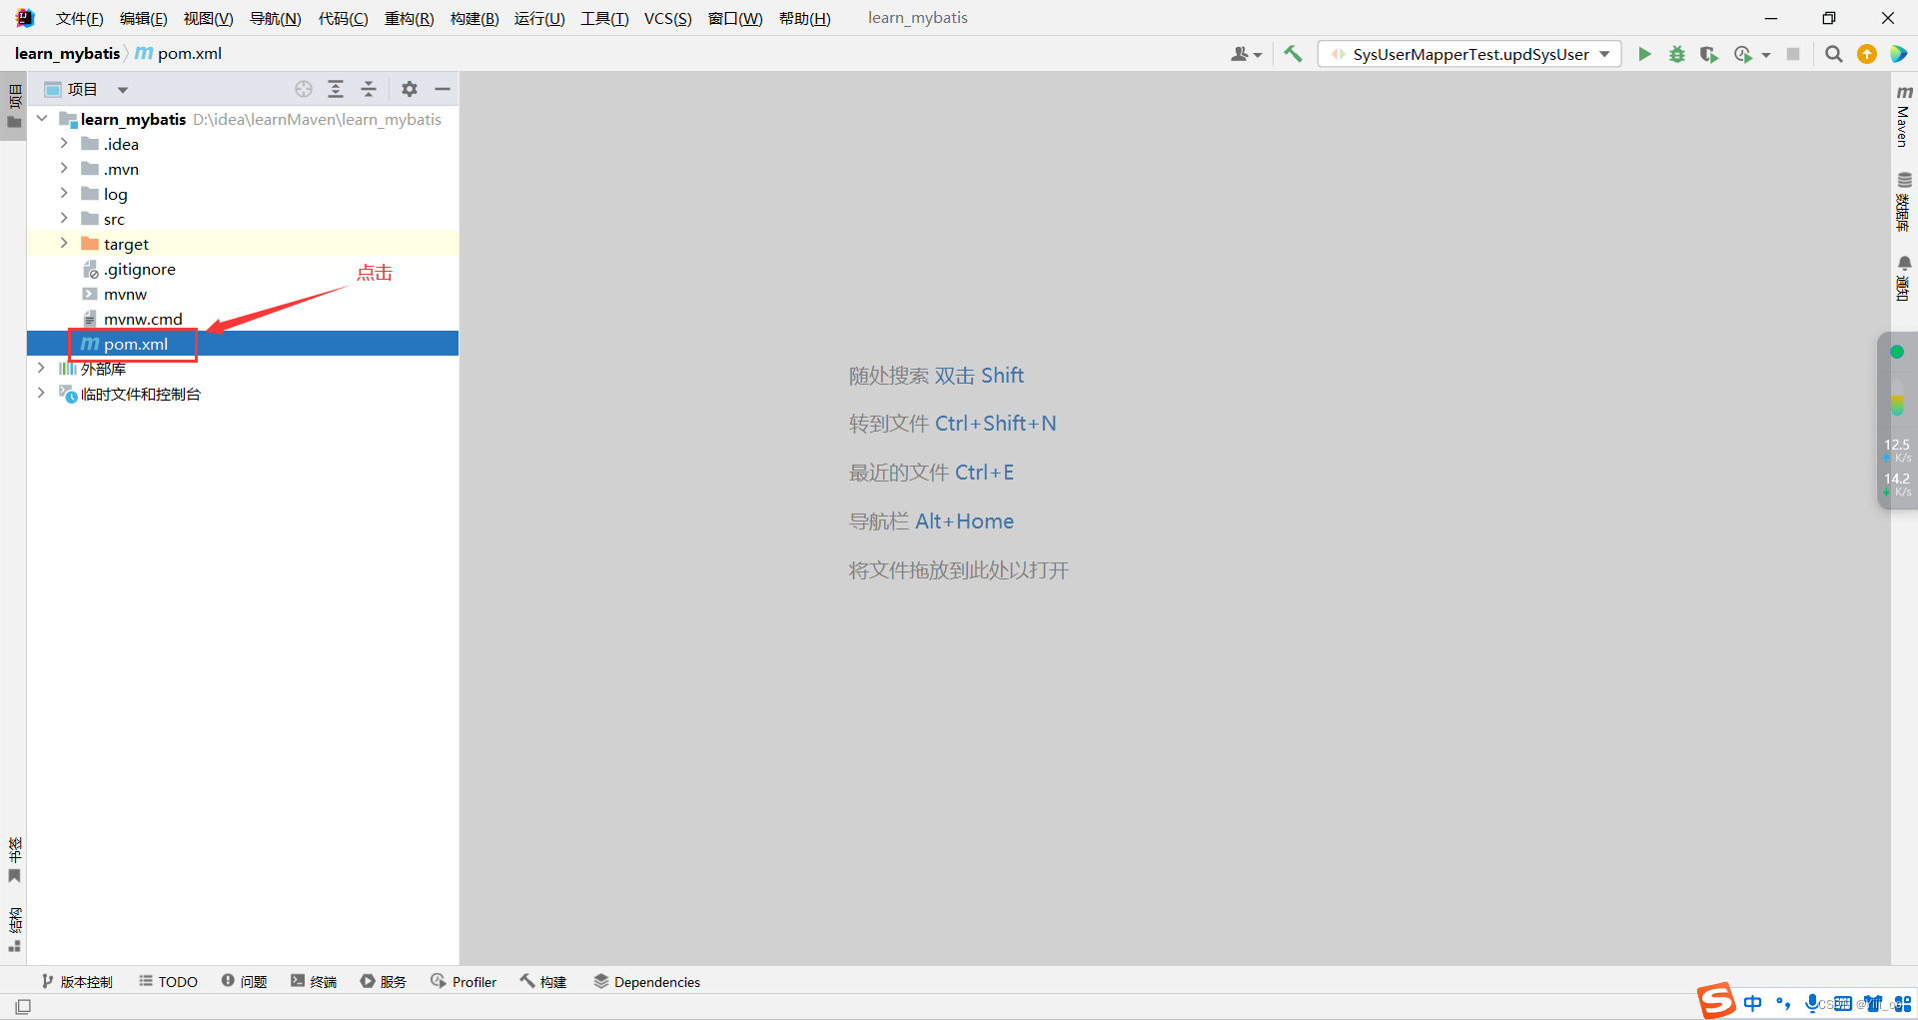Open the 终端 (Terminal) tool window
The height and width of the screenshot is (1020, 1918).
(x=313, y=982)
